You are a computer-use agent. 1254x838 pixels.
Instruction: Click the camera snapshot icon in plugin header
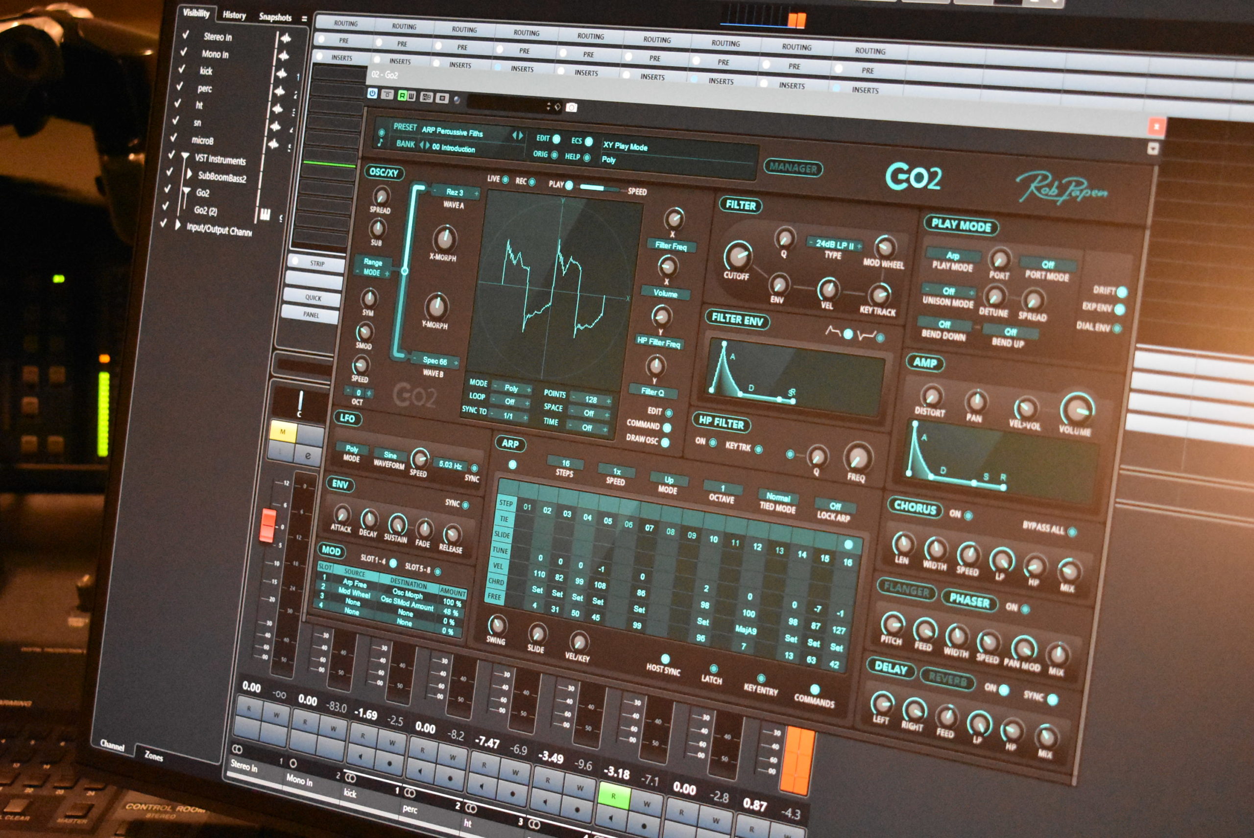point(572,107)
